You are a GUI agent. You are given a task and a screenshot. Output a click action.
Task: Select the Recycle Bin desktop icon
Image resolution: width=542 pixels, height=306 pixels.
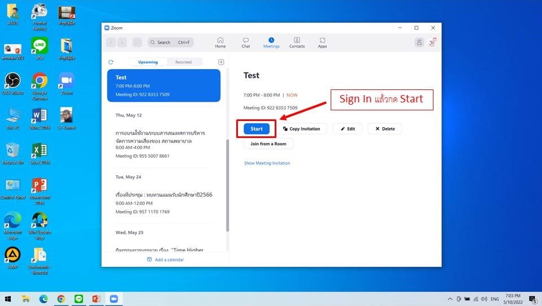pos(13,153)
